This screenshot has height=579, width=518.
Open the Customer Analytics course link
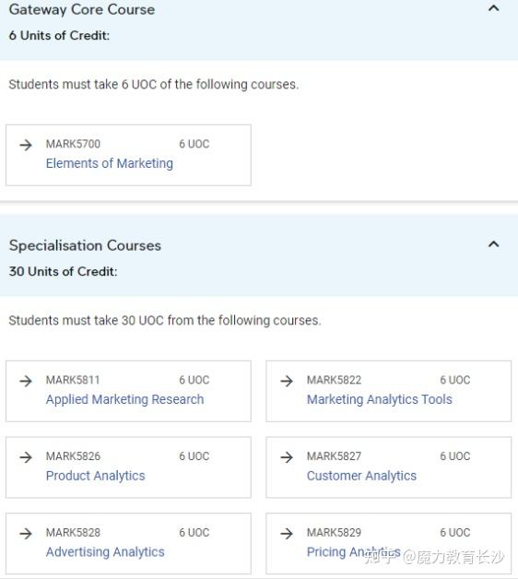point(361,476)
